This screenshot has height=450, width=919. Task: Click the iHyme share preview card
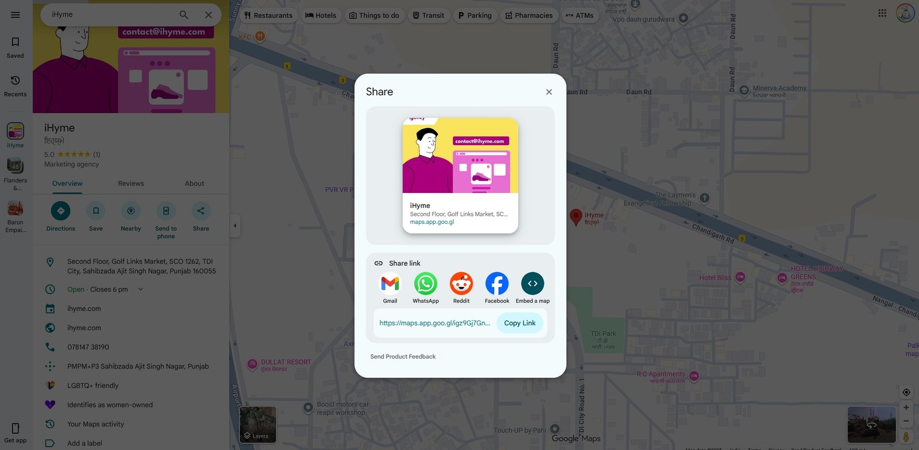click(460, 176)
